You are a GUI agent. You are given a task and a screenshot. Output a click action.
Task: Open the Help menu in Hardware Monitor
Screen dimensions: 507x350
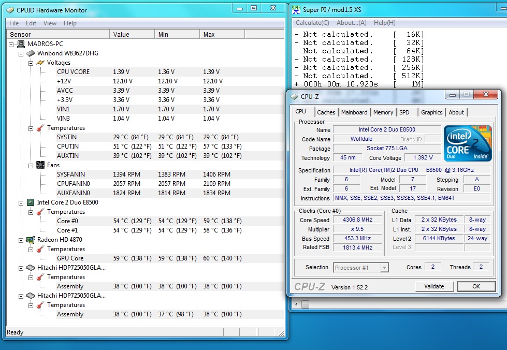tap(70, 23)
